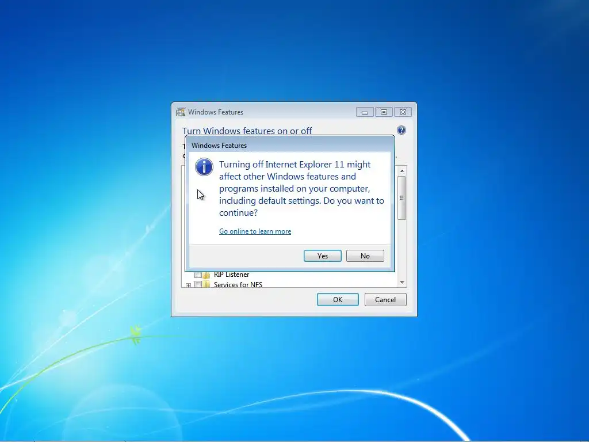Viewport: 589px width, 442px height.
Task: Select the RIP Listener list entry
Action: point(231,275)
